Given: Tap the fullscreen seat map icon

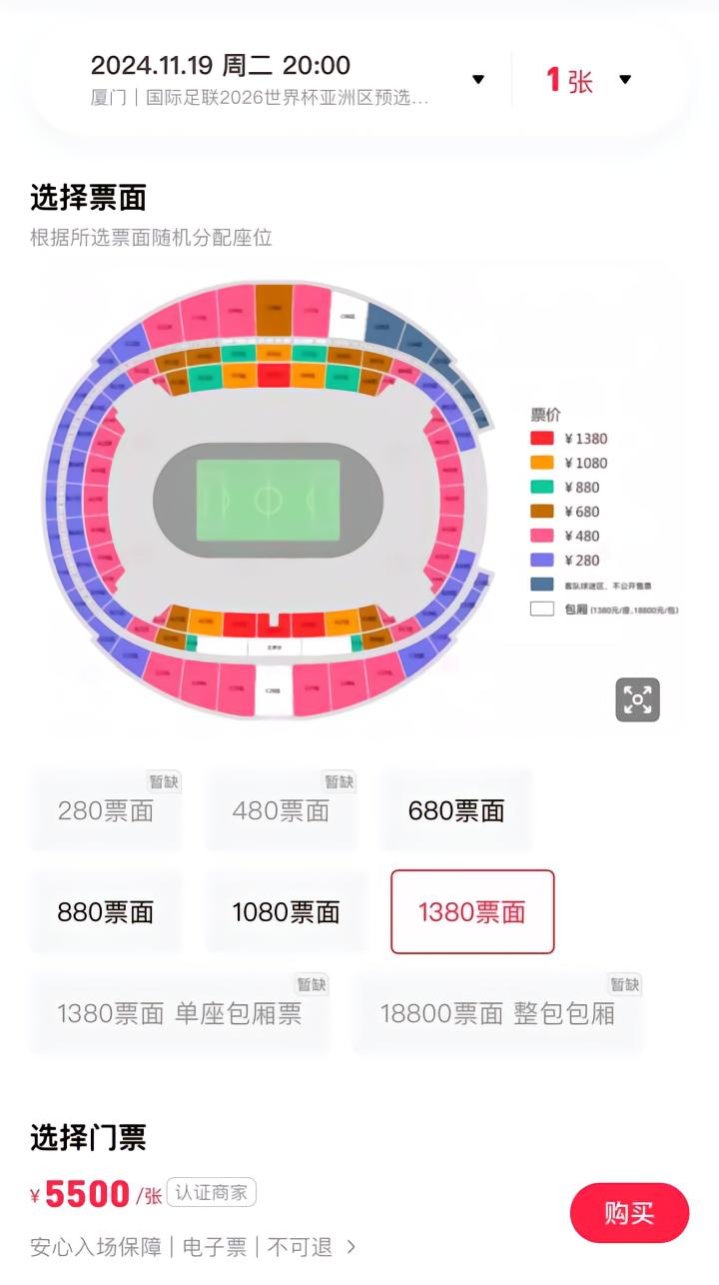Looking at the screenshot, I should [x=637, y=699].
